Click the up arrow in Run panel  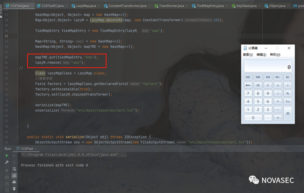click(14, 156)
